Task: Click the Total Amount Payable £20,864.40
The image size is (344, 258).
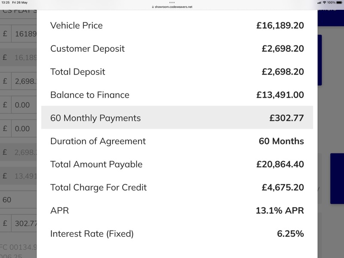Action: (280, 165)
